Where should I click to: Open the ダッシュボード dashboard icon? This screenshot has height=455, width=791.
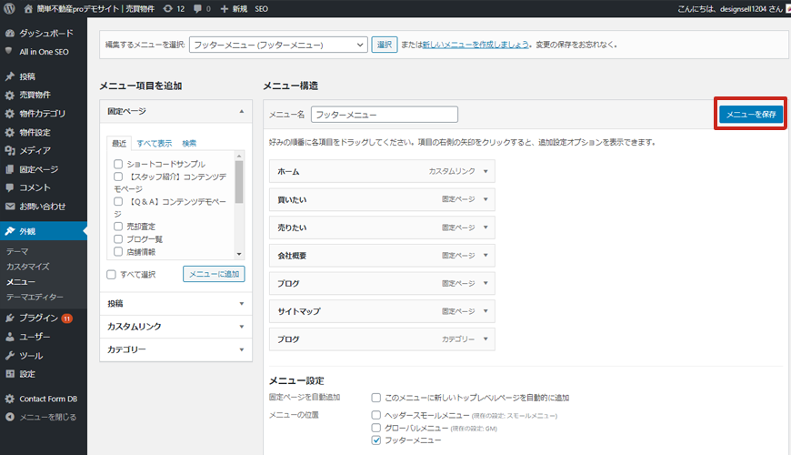[10, 33]
